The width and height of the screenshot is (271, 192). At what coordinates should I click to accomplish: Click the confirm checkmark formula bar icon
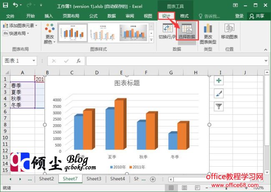66,61
